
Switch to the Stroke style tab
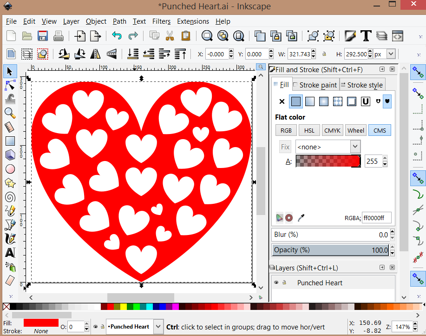click(x=362, y=85)
